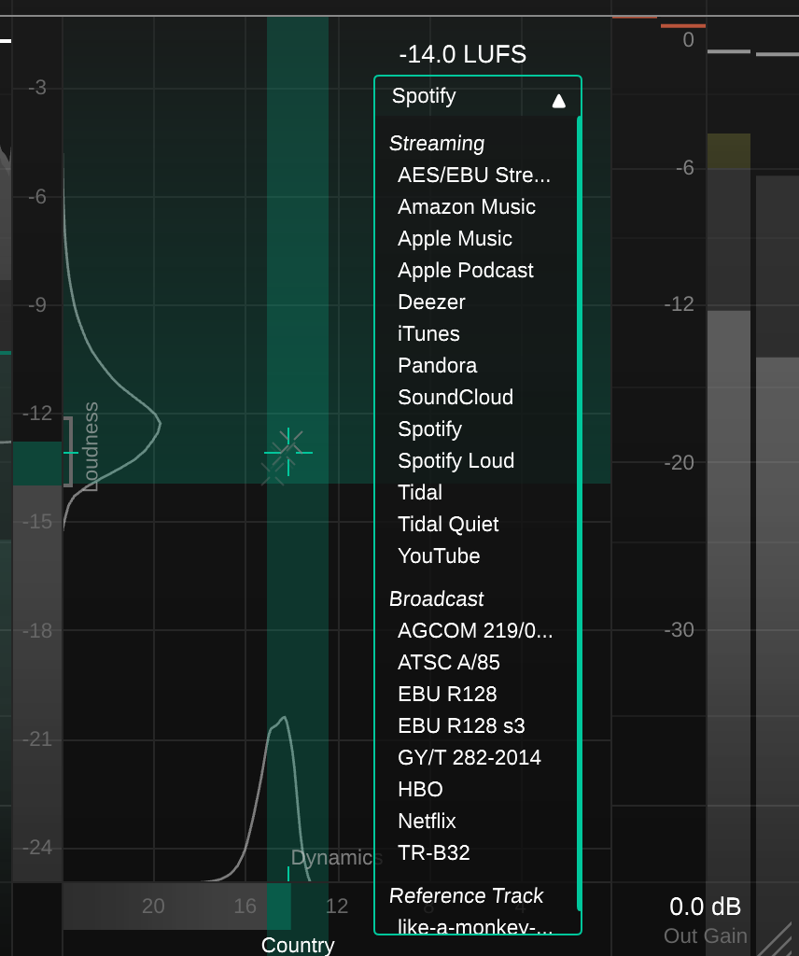
Task: Select Apple Music from the list
Action: 455,238
